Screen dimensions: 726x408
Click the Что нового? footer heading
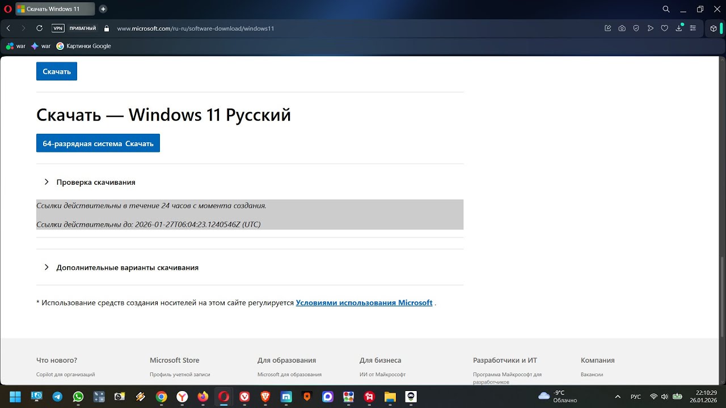[57, 360]
